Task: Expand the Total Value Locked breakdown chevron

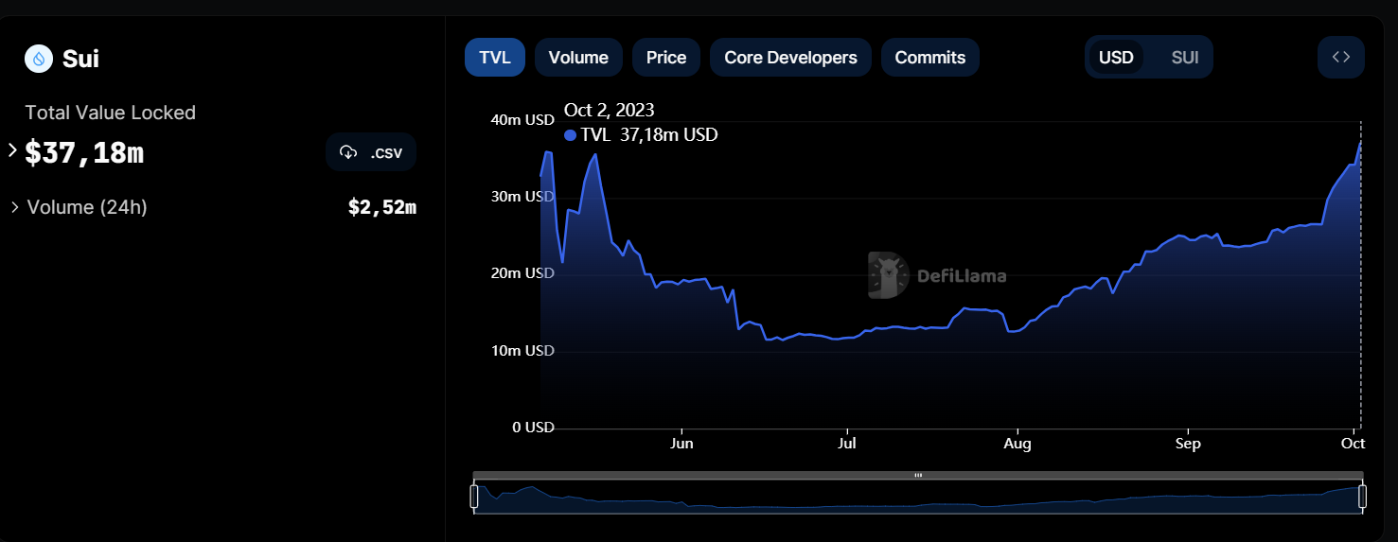Action: pos(12,149)
